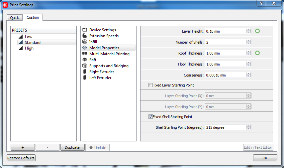Decrease Floor Thickness with down arrow
Image resolution: width=284 pixels, height=168 pixels.
[248, 65]
